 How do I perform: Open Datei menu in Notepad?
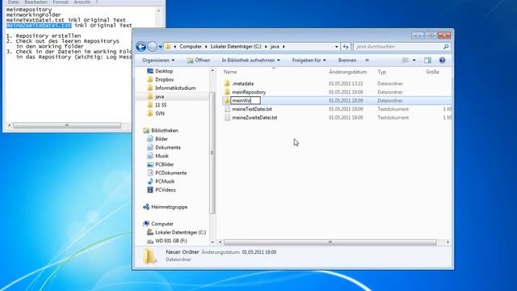pyautogui.click(x=13, y=2)
